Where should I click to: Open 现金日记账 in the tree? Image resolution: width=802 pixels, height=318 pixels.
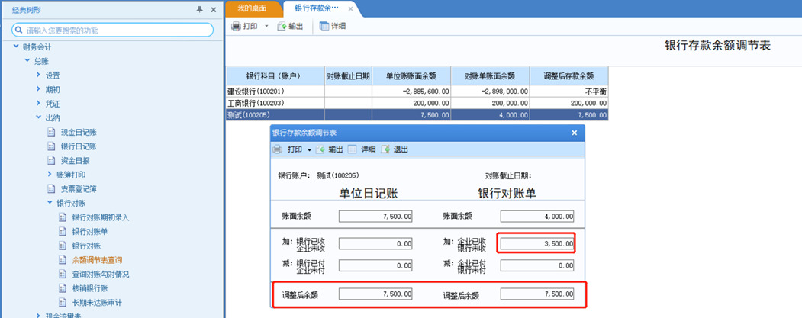tap(79, 132)
